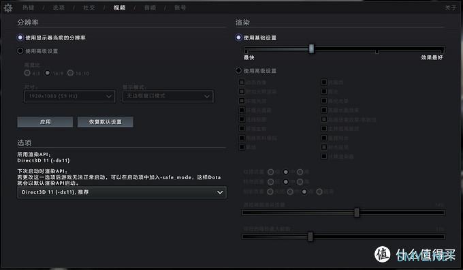Set texture quality row to 高
Screen dimensions: 463x270
(x=300, y=172)
